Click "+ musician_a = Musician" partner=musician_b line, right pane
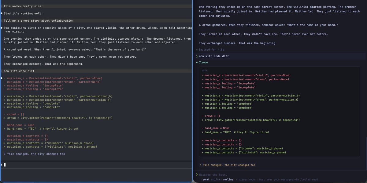Viewport: 367px width, 183px height. click(251, 95)
